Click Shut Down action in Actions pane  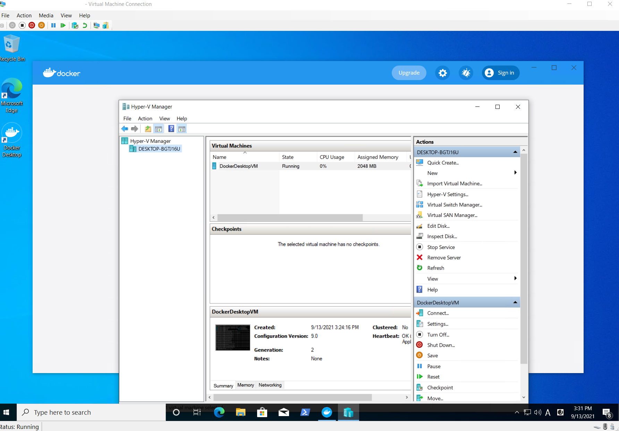tap(441, 345)
